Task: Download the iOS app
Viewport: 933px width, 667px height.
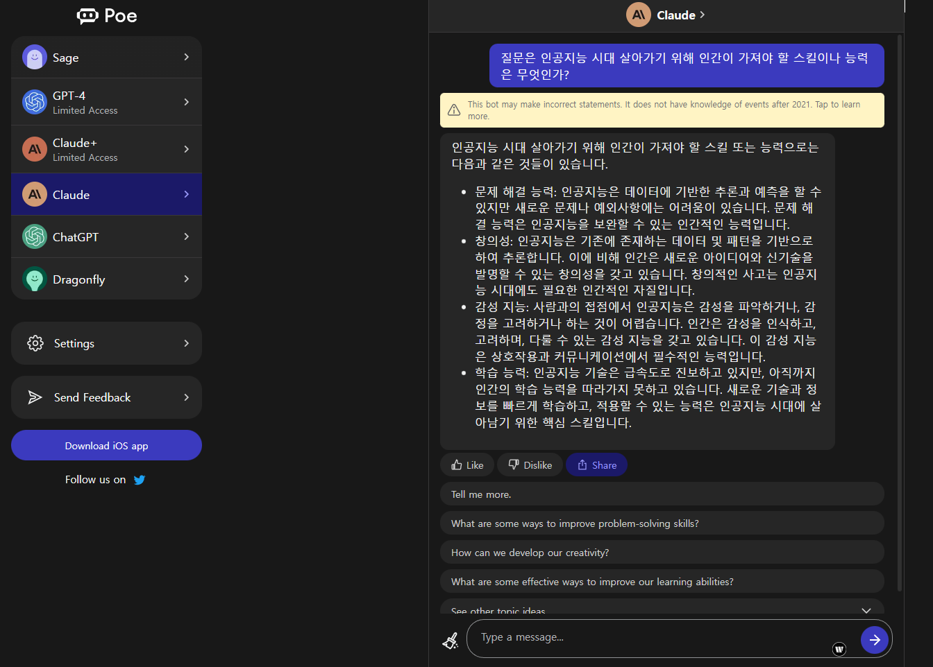Action: coord(106,445)
